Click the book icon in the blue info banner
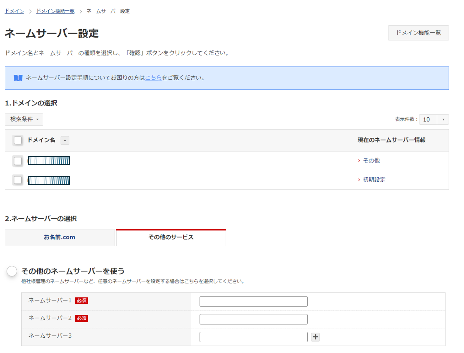464x353 pixels. click(18, 78)
